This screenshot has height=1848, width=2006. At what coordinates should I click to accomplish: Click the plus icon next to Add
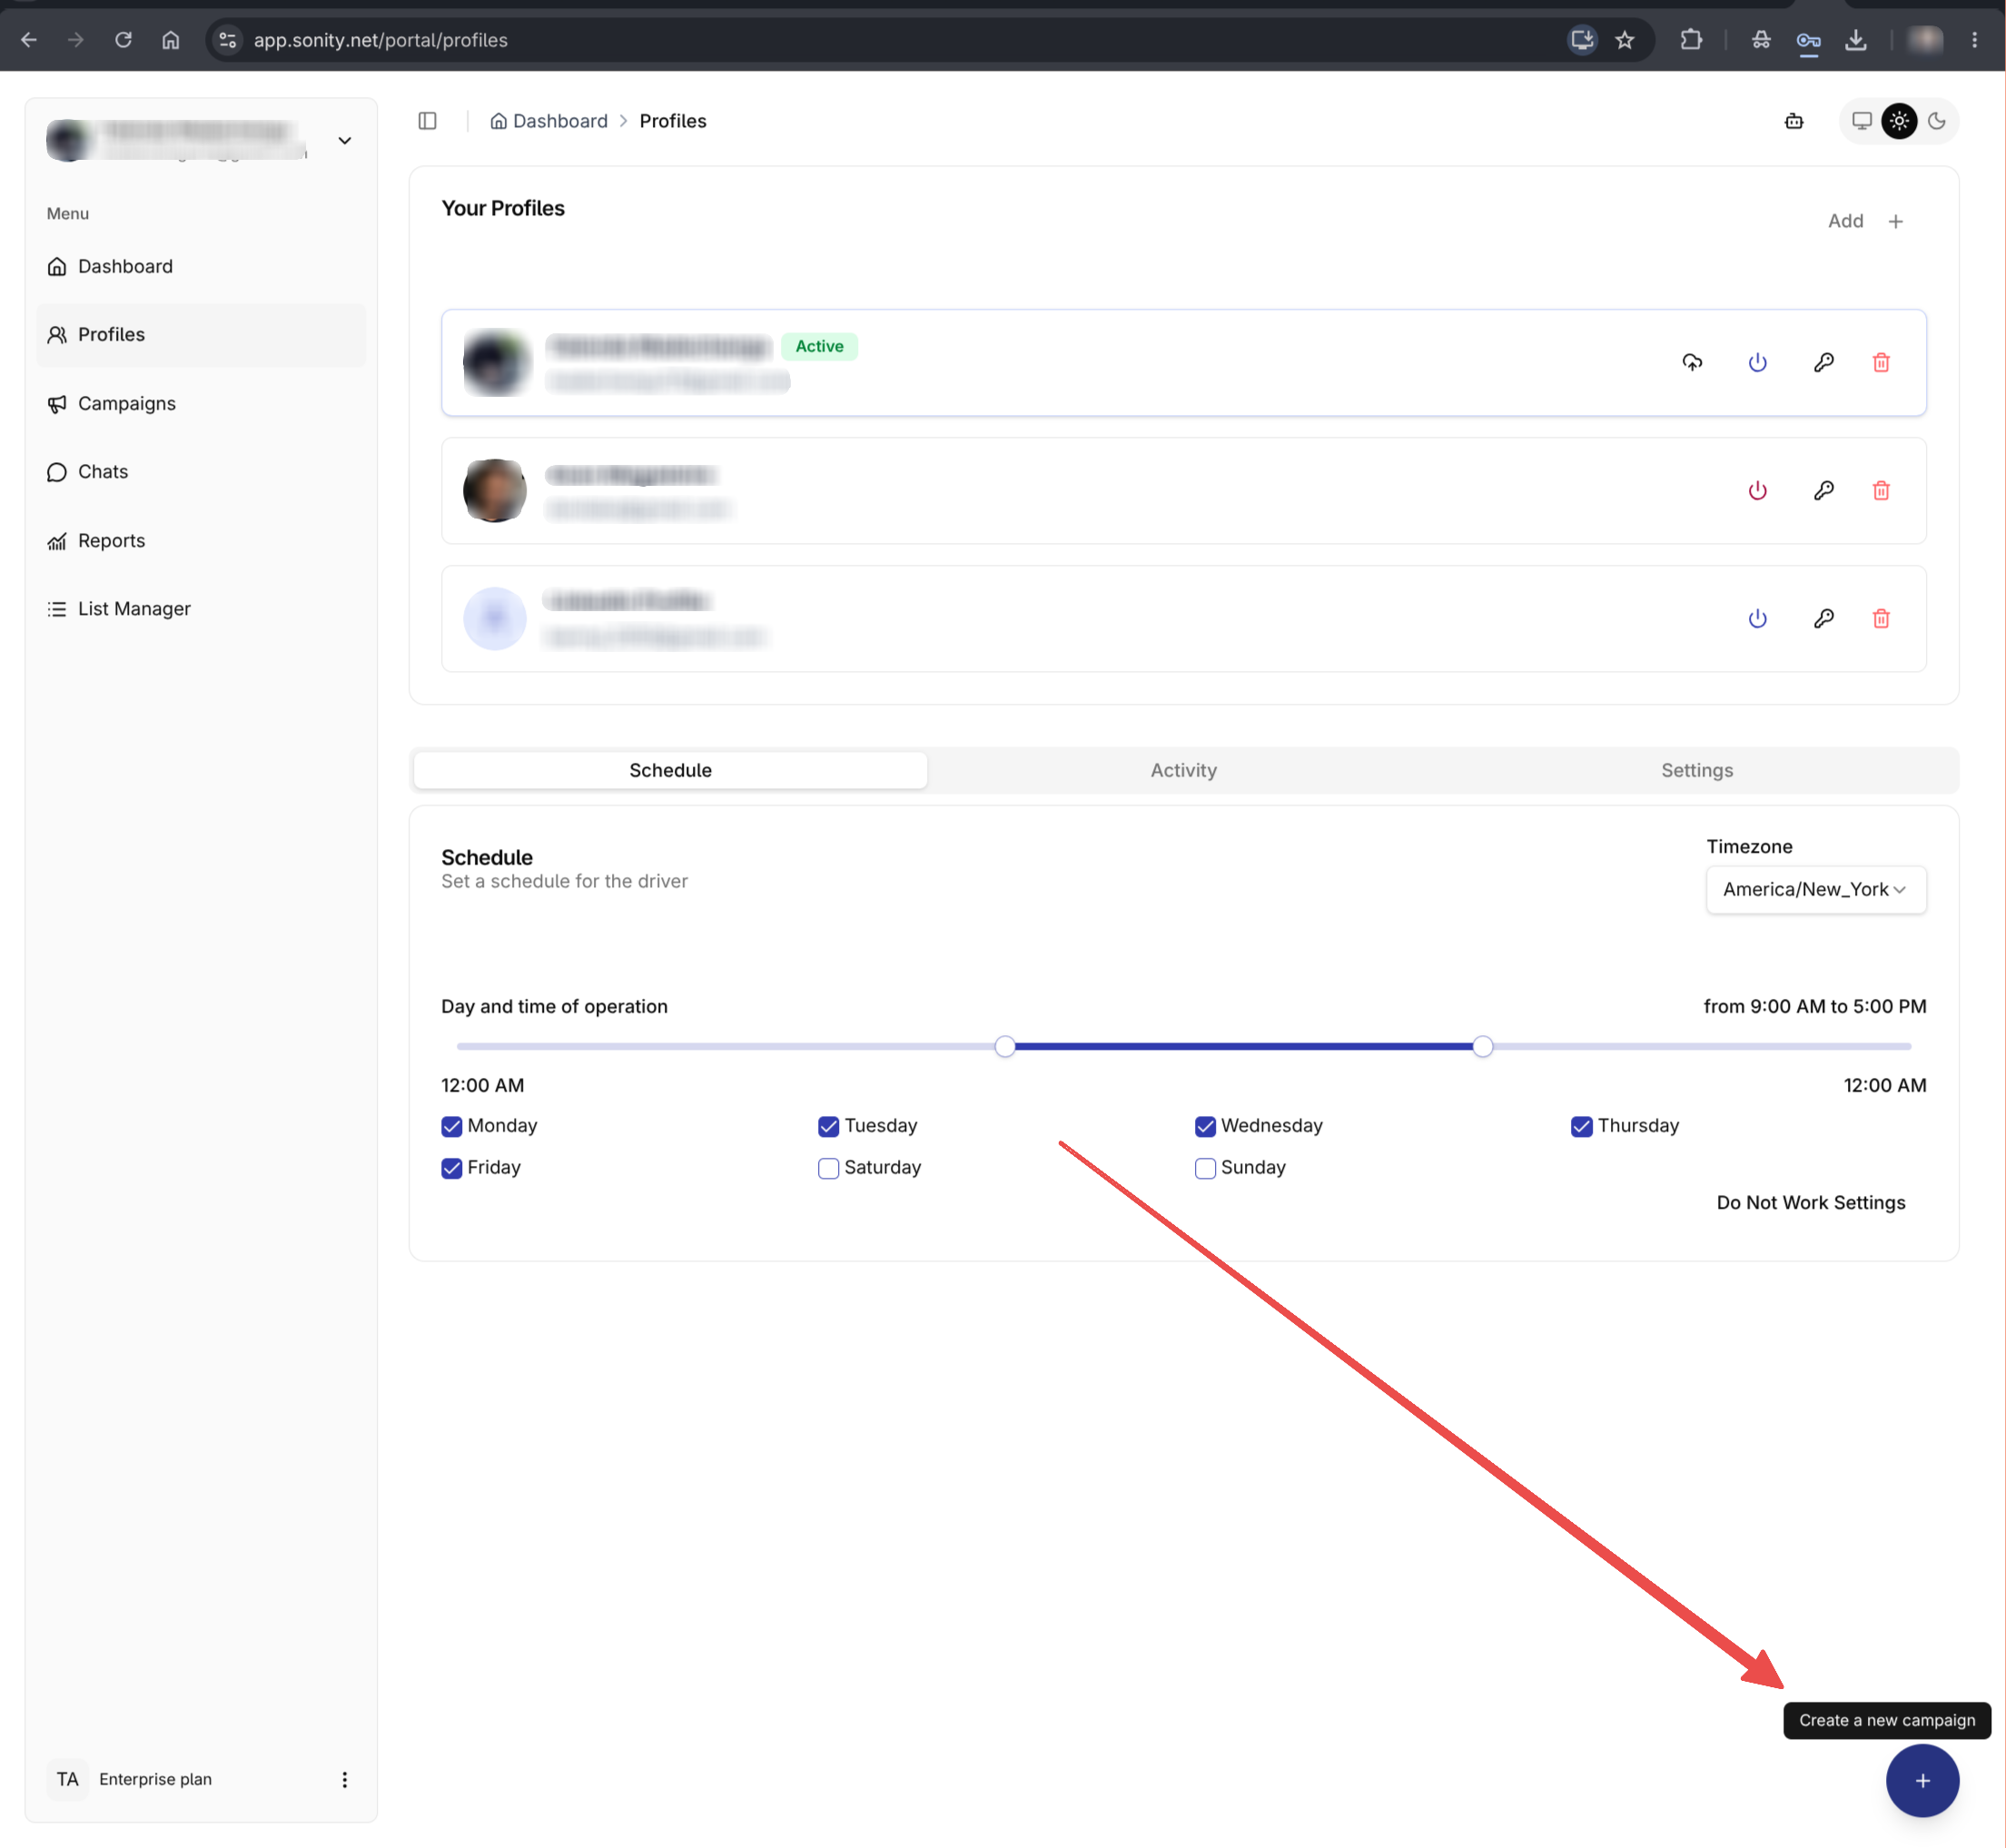(x=1895, y=221)
